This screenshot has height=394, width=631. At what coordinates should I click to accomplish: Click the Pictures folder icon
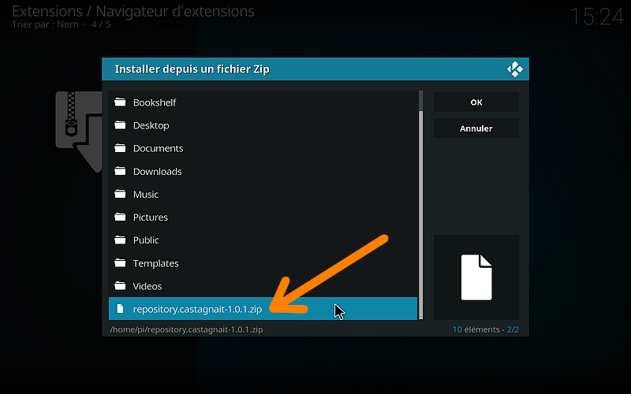coord(120,217)
